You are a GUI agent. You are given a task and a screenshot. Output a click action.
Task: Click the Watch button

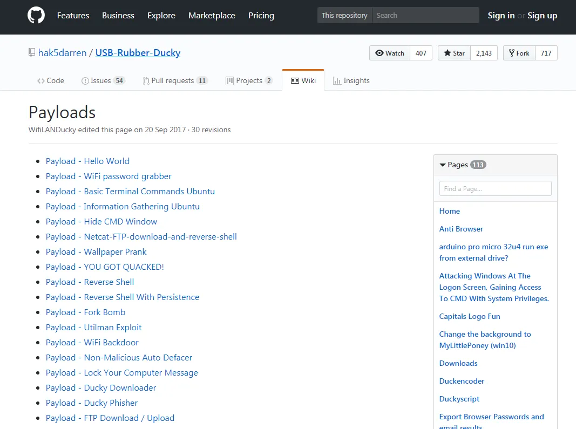[x=389, y=53]
